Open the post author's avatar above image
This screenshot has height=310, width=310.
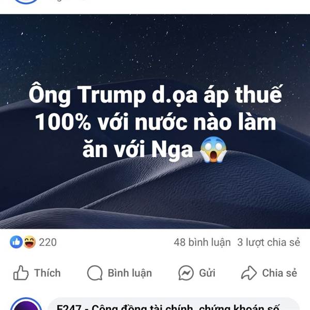coord(26,2)
